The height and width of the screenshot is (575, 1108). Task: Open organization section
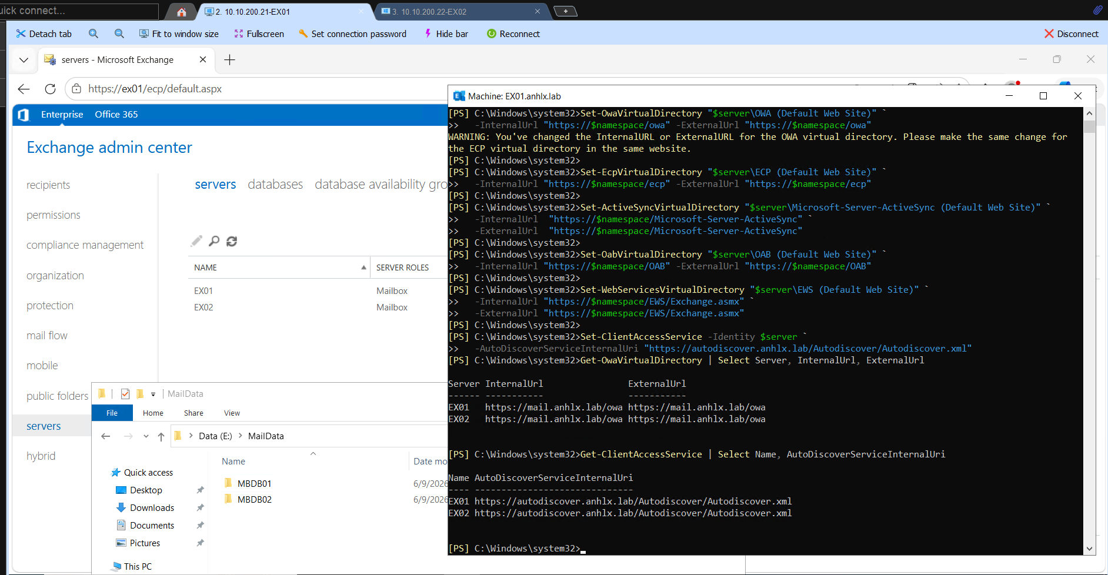point(55,276)
